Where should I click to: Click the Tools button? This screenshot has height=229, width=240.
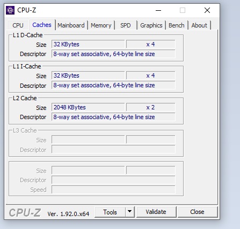pos(110,212)
